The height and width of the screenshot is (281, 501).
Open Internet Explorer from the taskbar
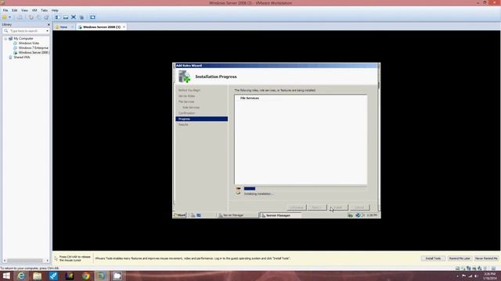(21, 276)
